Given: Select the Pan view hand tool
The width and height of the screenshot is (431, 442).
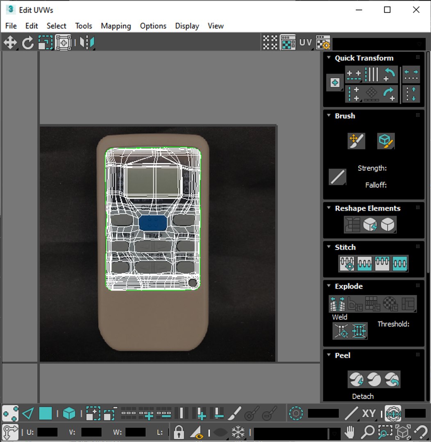Looking at the screenshot, I should [350, 432].
